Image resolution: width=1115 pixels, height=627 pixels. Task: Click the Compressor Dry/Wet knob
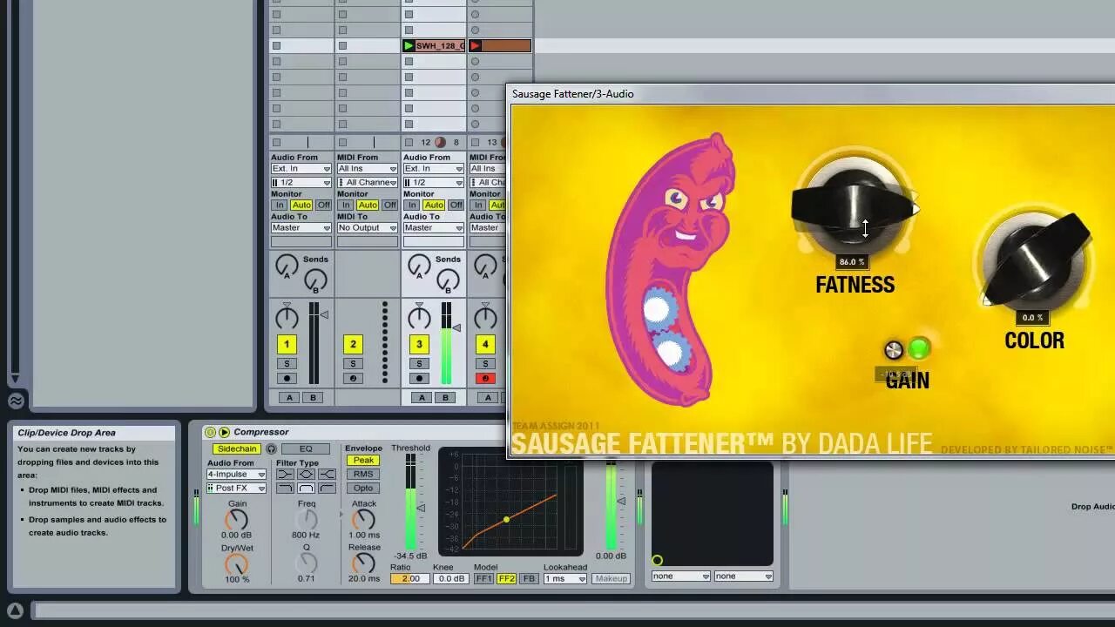click(237, 563)
